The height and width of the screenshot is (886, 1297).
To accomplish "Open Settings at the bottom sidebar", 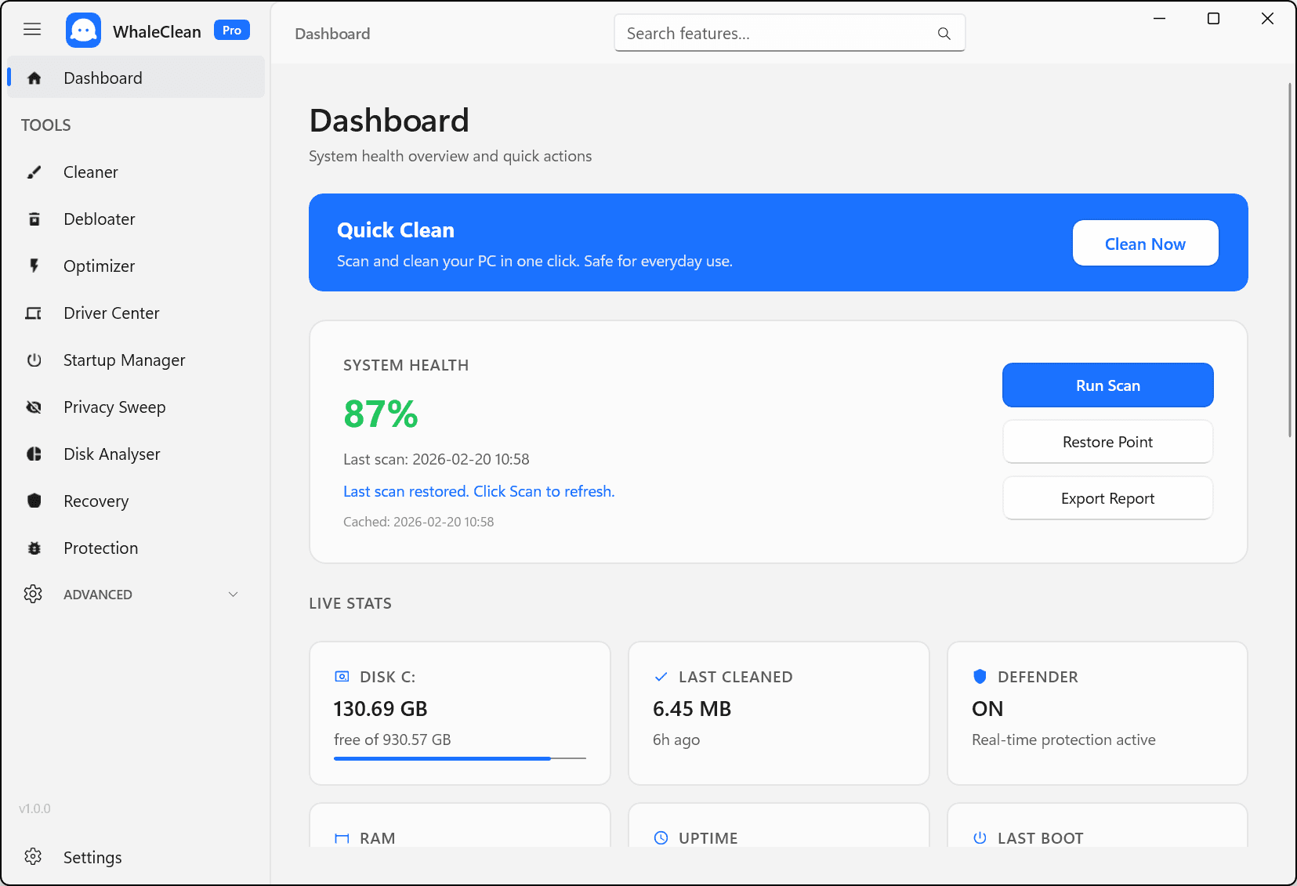I will point(92,857).
